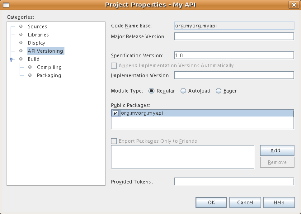Screen dimensions: 301x214
Task: Click the Major Release Version field
Action: (233, 36)
